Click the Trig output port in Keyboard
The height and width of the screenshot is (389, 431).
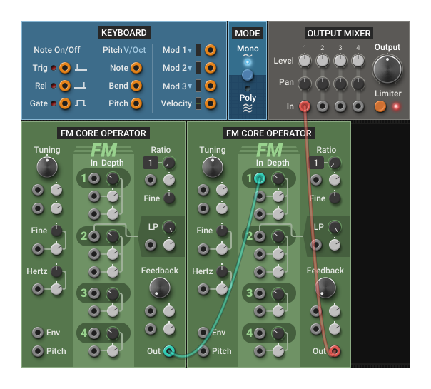(x=65, y=68)
